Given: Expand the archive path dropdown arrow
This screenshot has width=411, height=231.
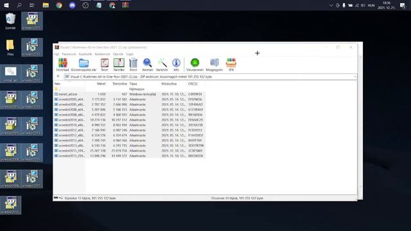Looking at the screenshot, I should click(354, 77).
